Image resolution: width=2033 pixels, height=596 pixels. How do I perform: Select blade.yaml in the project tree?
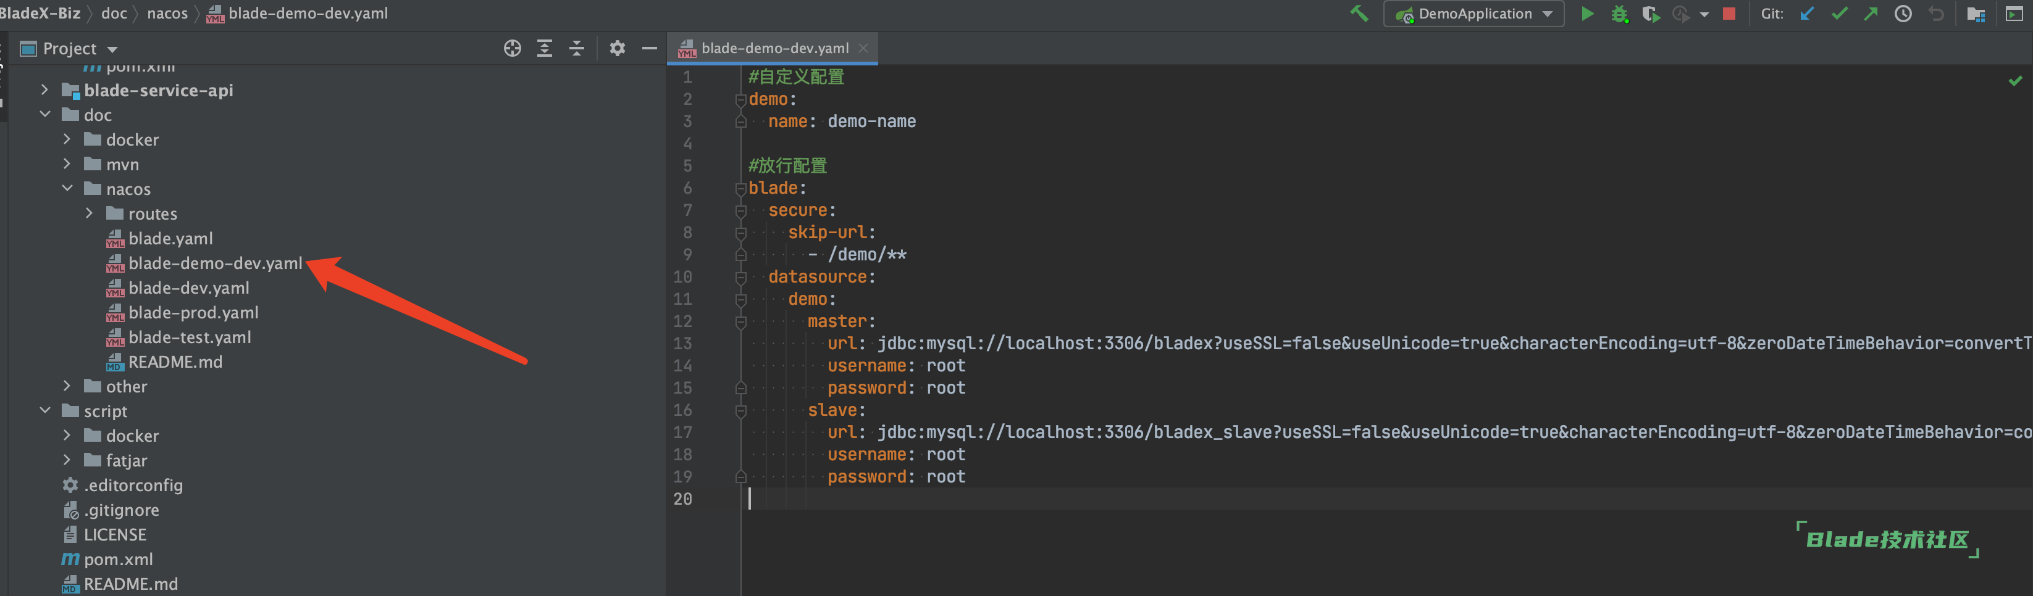159,238
